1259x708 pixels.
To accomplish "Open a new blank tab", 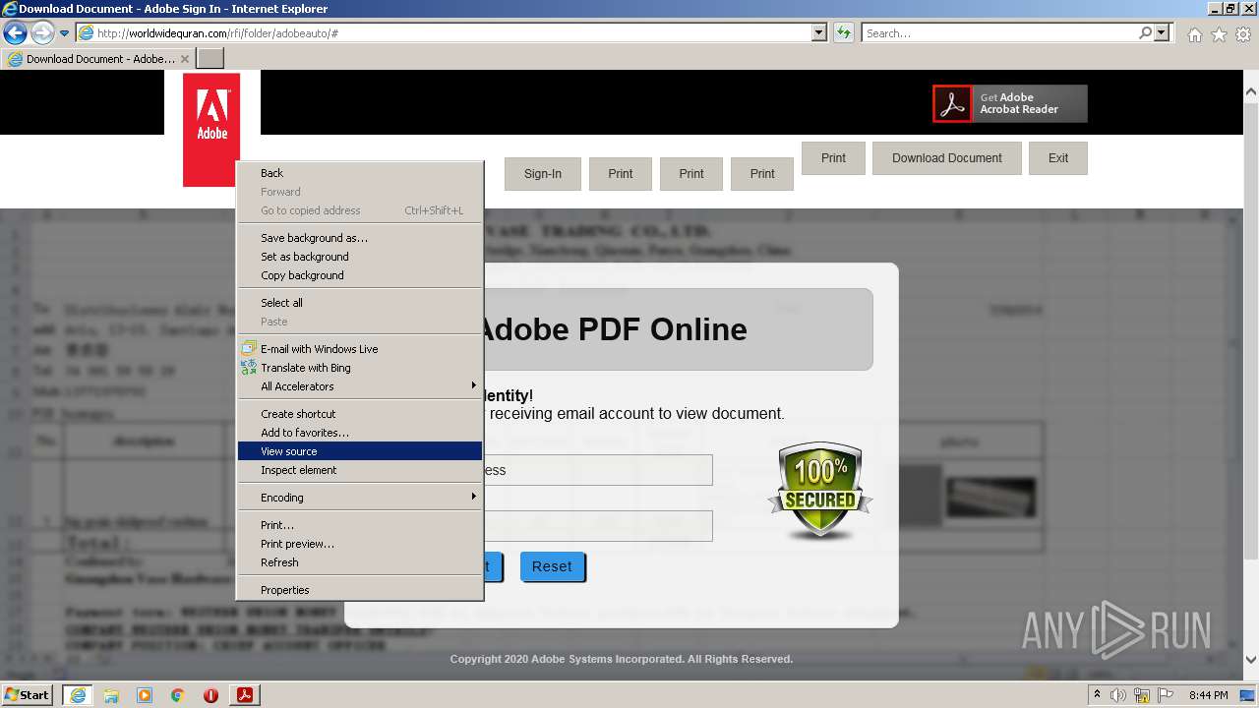I will tap(210, 58).
